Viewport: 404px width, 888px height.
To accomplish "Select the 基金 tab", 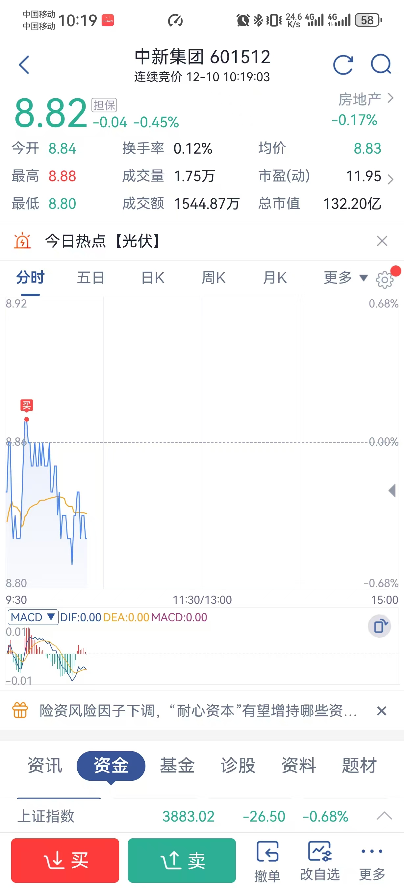I will click(177, 766).
